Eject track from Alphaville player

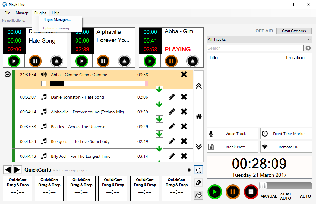click(x=125, y=61)
